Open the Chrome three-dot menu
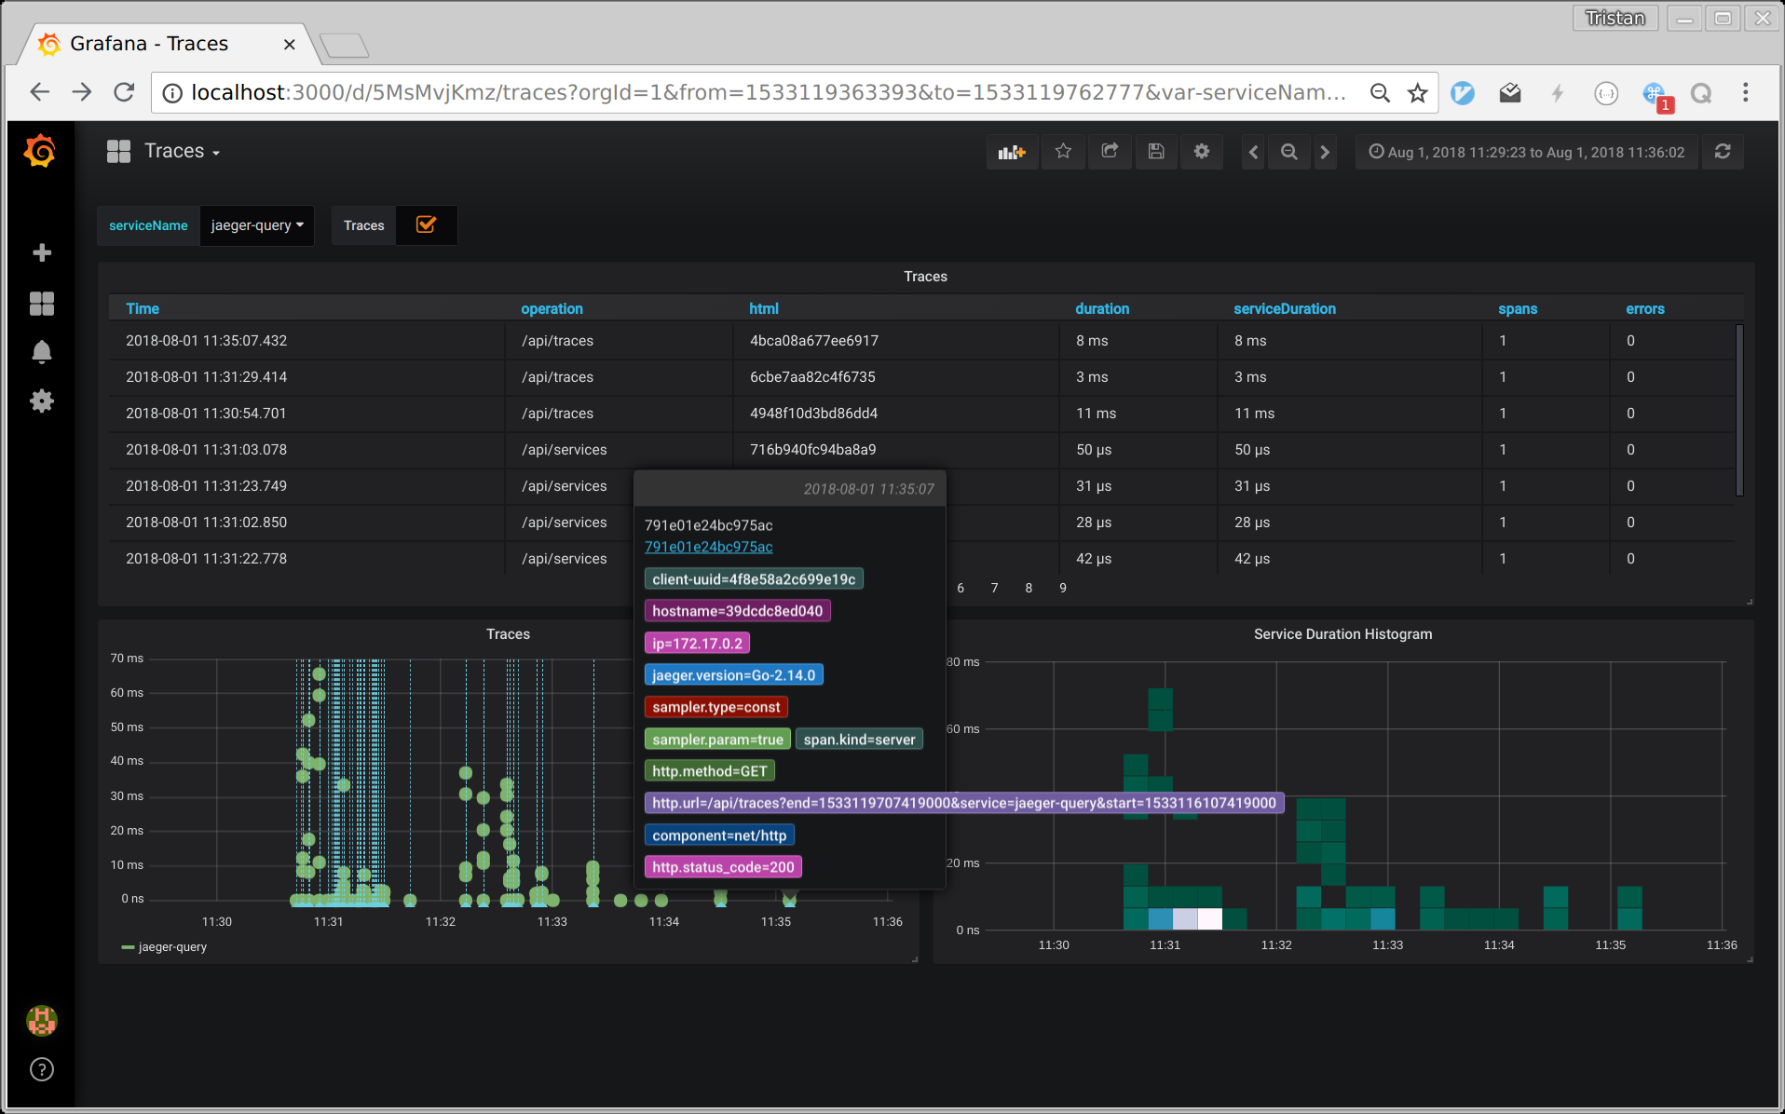This screenshot has width=1785, height=1114. point(1746,92)
